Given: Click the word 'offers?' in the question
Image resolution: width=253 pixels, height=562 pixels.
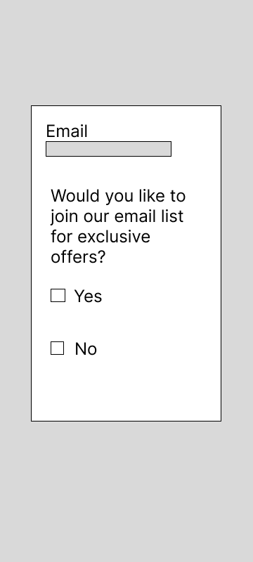Looking at the screenshot, I should [78, 257].
